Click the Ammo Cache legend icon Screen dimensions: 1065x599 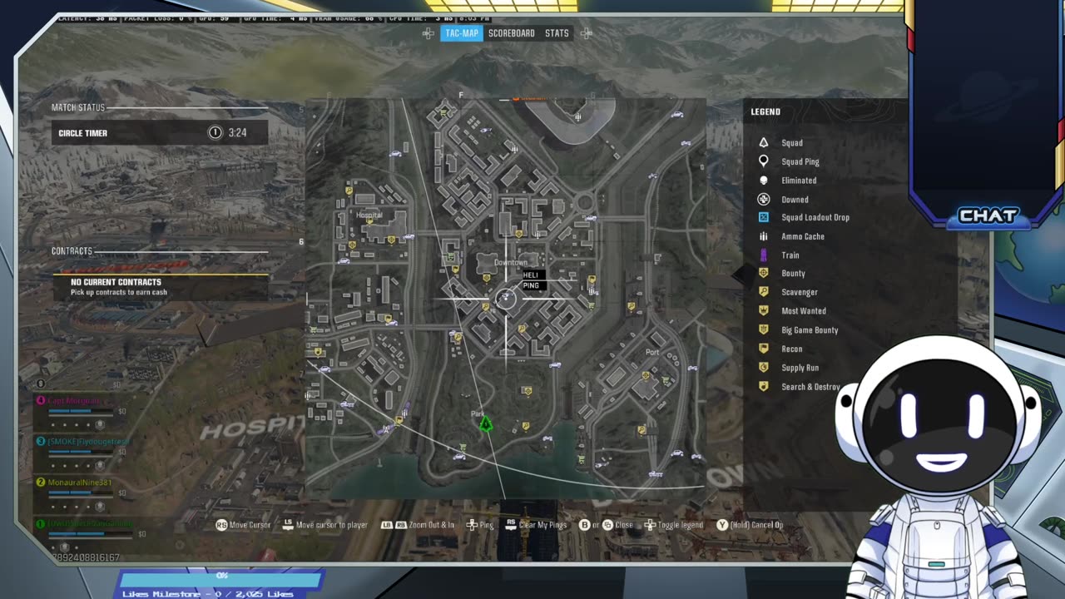coord(763,236)
